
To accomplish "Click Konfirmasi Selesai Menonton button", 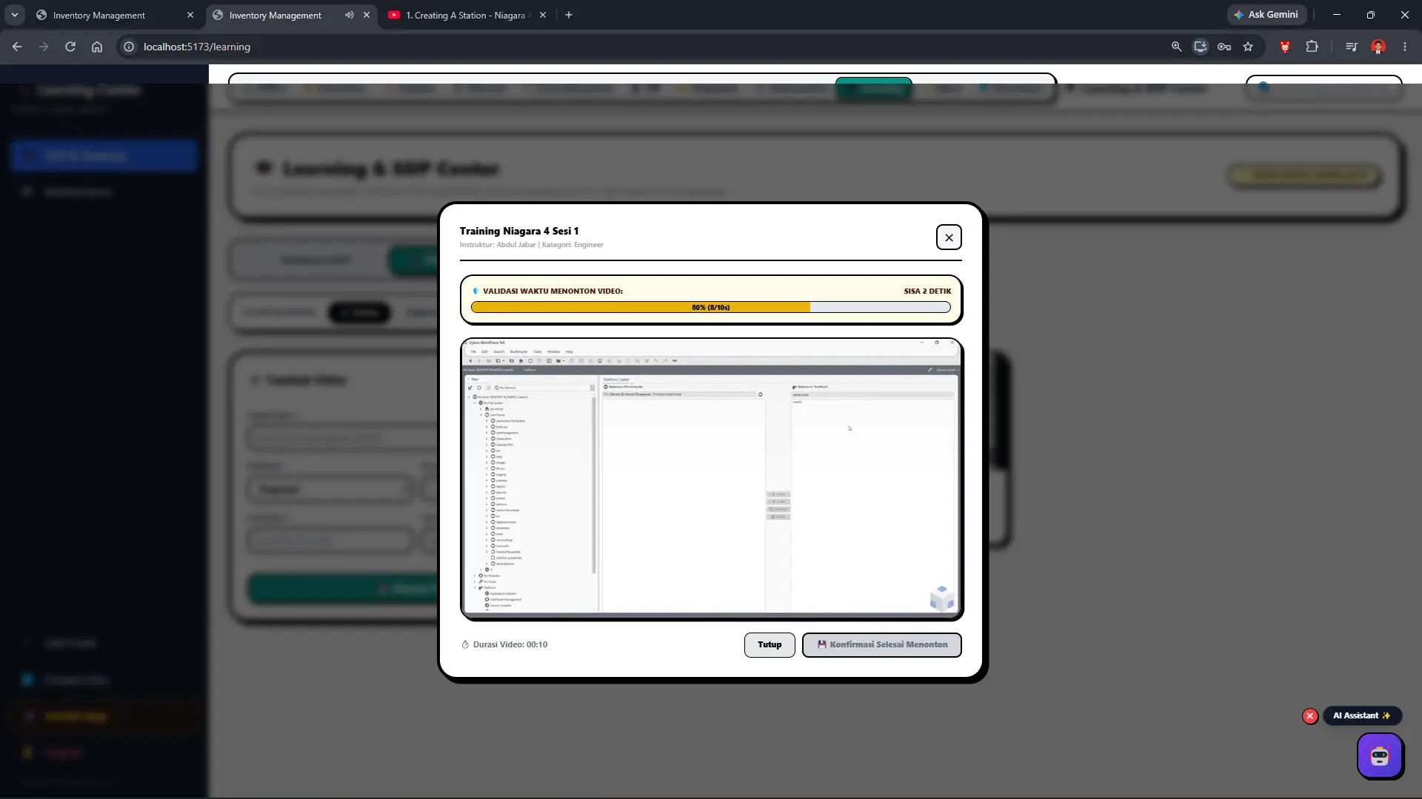I will (x=881, y=644).
